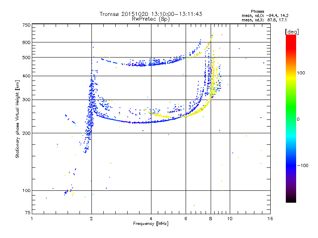This screenshot has height=238, width=318.
Task: Click the subtitle 'RwPretec (8p)'
Action: [x=151, y=19]
